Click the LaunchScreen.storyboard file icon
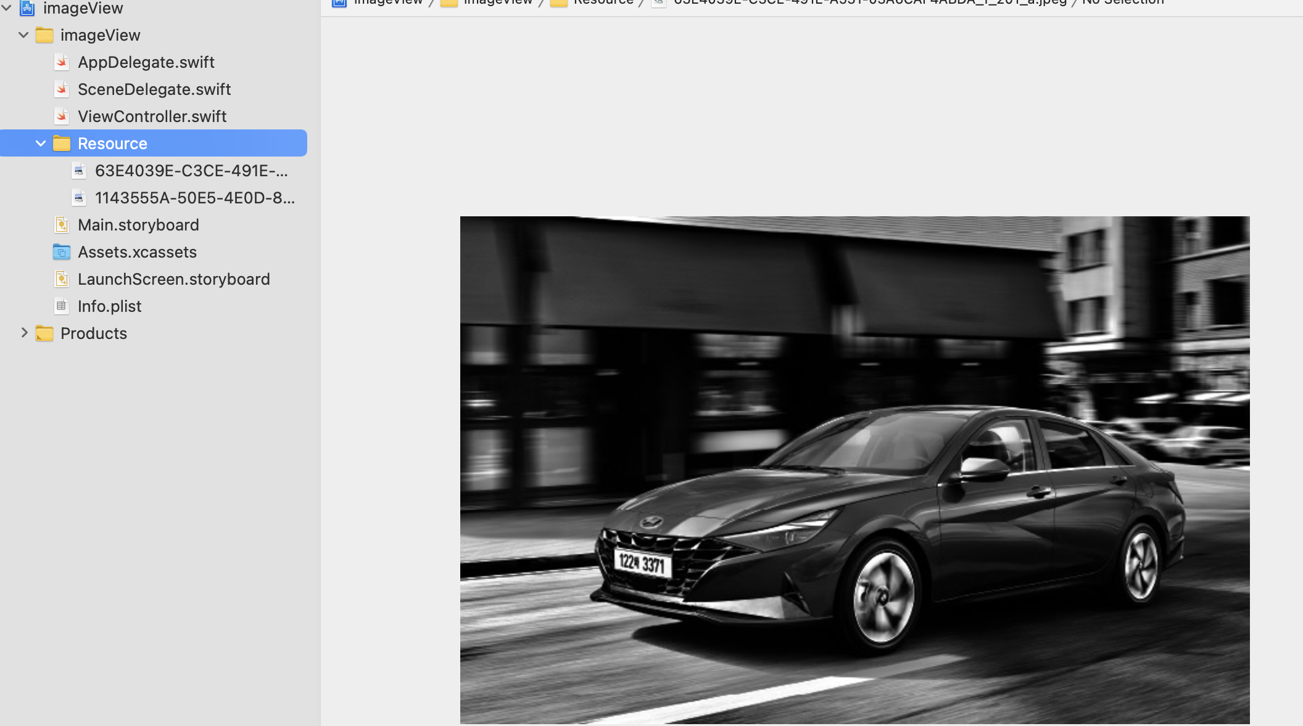Image resolution: width=1303 pixels, height=726 pixels. tap(61, 279)
